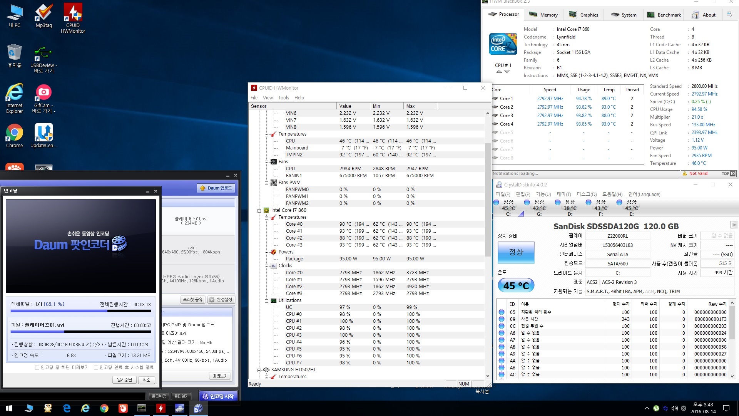Click total progress bar in encoding dialog
Image resolution: width=739 pixels, height=416 pixels.
(81, 311)
